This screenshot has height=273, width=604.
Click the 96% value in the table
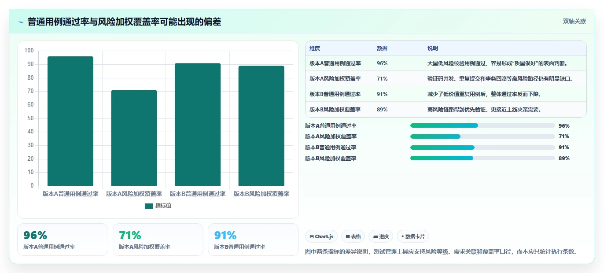382,63
